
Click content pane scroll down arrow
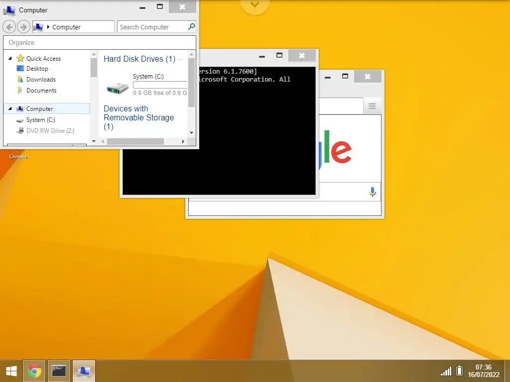point(191,132)
